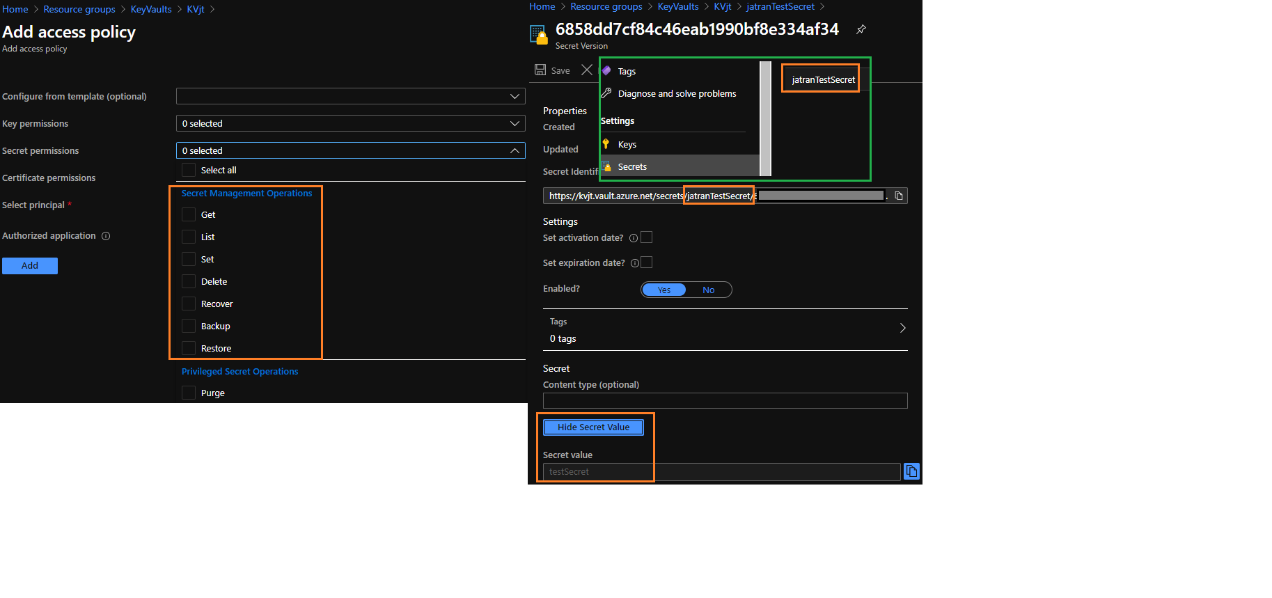This screenshot has height=598, width=1272.
Task: Check the Recover secret permission
Action: 189,304
